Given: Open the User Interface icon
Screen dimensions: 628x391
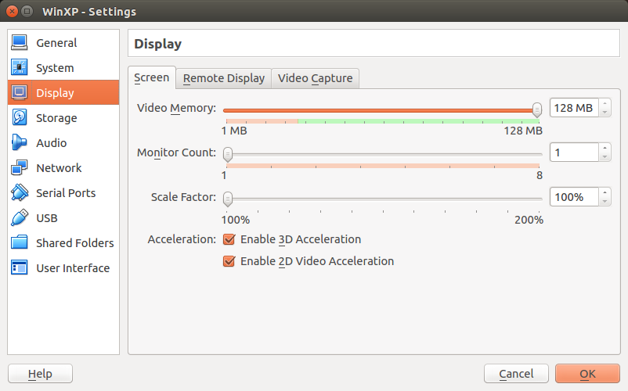Looking at the screenshot, I should pyautogui.click(x=20, y=268).
